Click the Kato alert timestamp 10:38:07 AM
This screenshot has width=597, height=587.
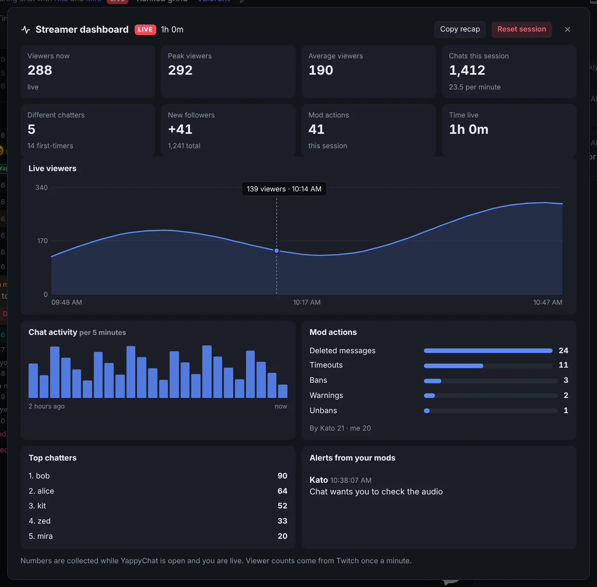click(351, 480)
